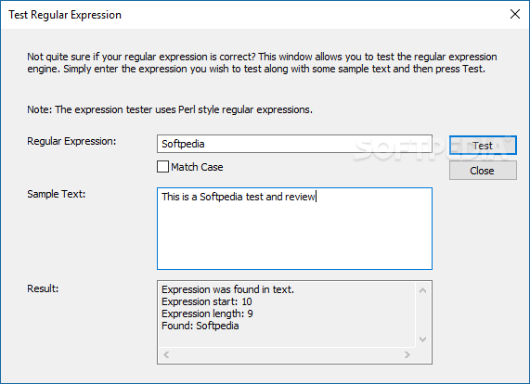Click the Test button
This screenshot has width=530, height=384.
pyautogui.click(x=483, y=146)
